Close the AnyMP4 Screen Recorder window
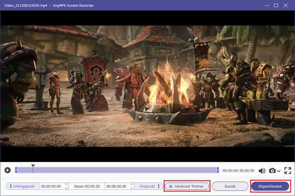The width and height of the screenshot is (295, 196). click(x=286, y=5)
